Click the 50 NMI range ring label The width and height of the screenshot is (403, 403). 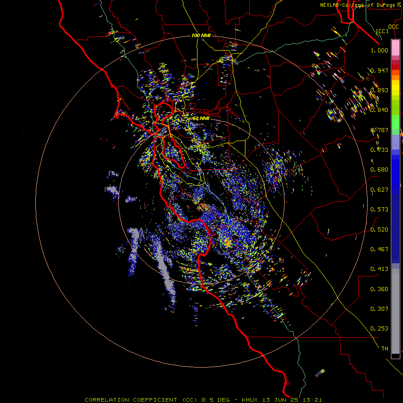tap(201, 119)
